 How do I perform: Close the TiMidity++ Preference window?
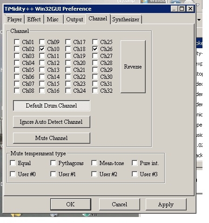190,9
